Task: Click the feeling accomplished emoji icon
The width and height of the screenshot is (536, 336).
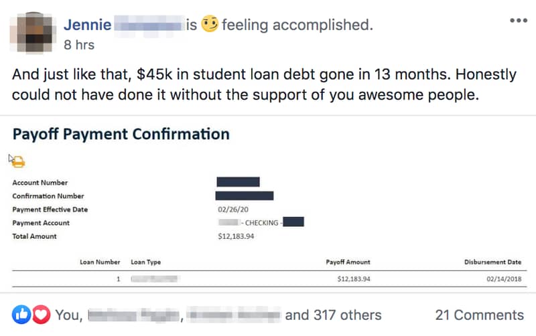Action: (210, 25)
